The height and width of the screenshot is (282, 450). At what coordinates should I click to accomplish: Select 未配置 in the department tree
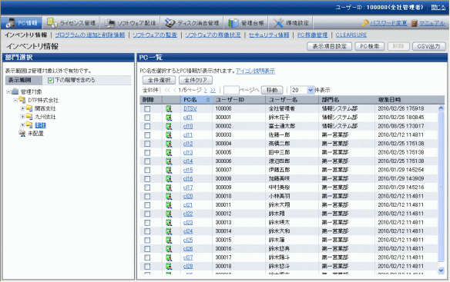click(35, 134)
